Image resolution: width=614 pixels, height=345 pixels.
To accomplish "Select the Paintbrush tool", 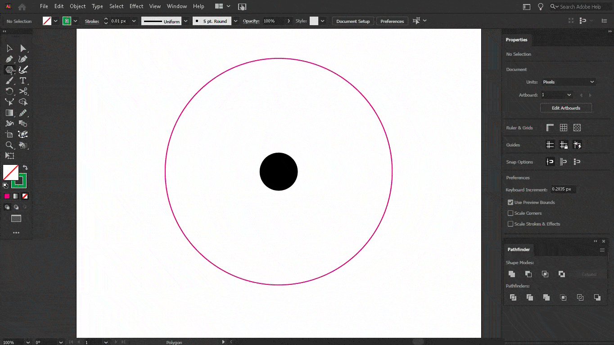I will pos(9,81).
